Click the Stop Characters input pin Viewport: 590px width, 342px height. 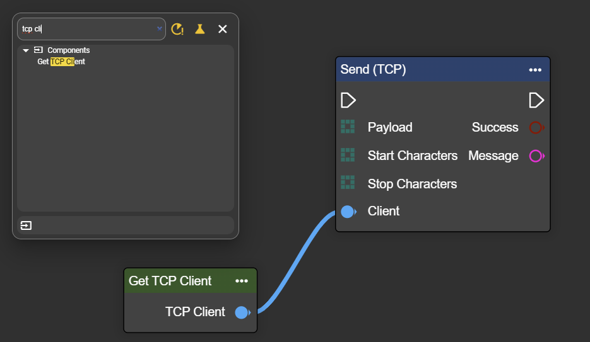(x=347, y=183)
